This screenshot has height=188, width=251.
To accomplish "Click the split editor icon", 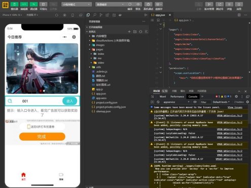I will coord(239,15).
